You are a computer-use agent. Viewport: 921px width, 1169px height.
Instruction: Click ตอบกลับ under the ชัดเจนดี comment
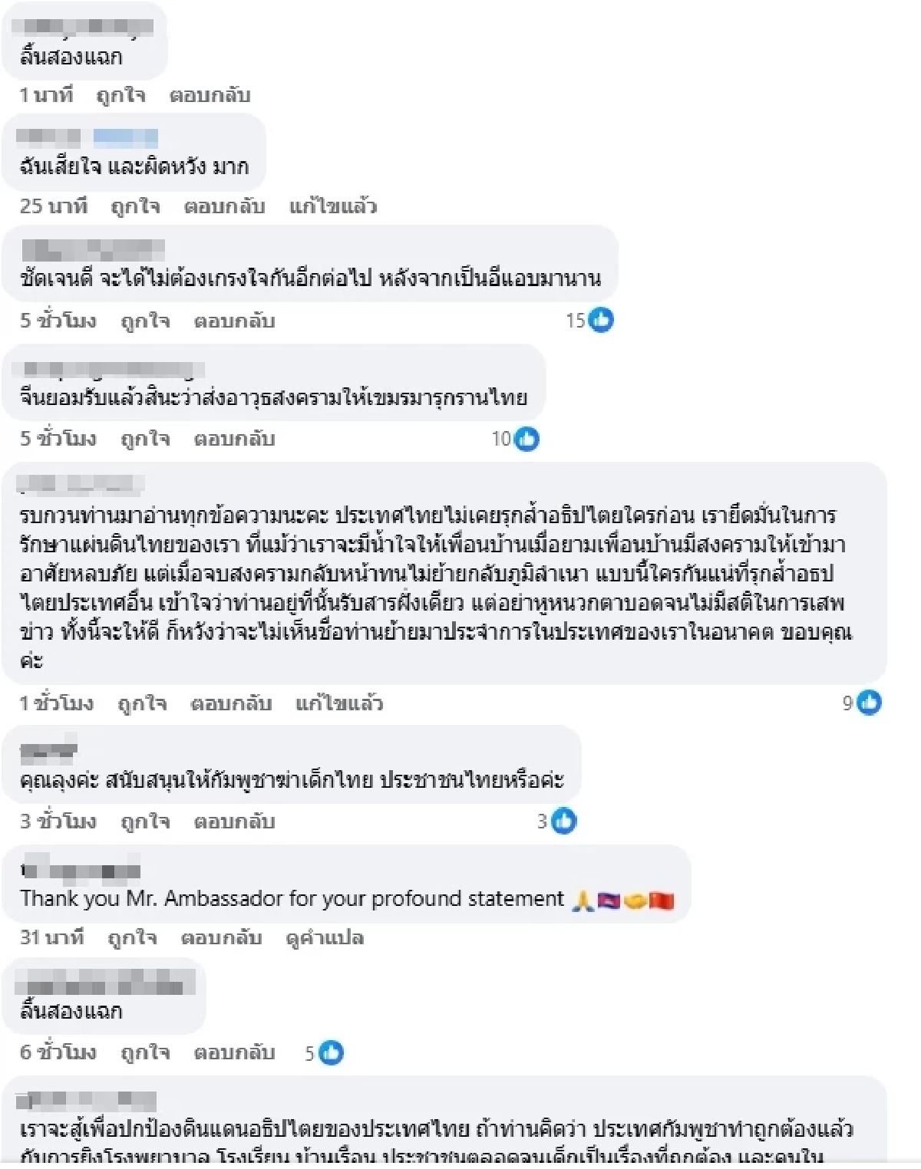[234, 321]
